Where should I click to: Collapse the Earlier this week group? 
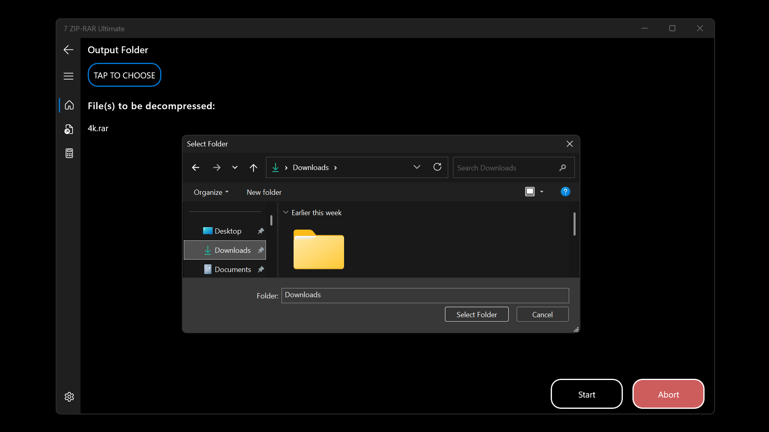(x=286, y=212)
